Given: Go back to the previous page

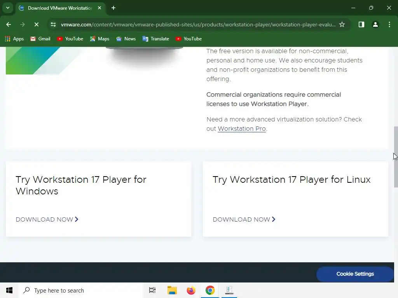Looking at the screenshot, I should (x=9, y=24).
